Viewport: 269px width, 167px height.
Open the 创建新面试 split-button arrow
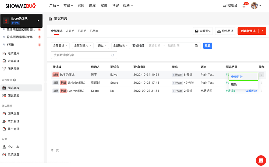click(263, 31)
